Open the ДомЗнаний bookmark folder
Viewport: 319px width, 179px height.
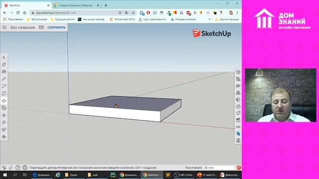point(37,19)
